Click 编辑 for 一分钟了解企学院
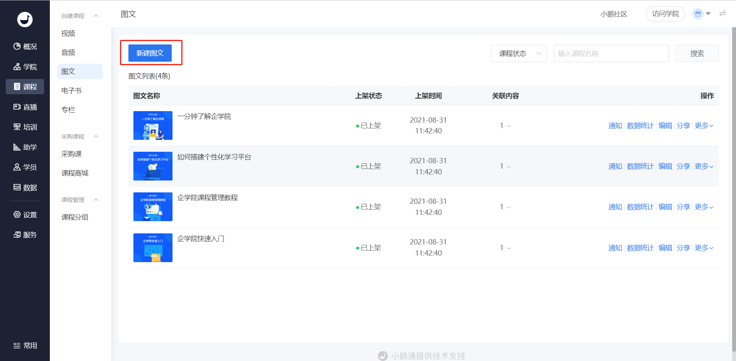 tap(665, 126)
